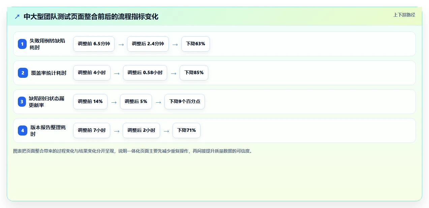Click the 版本报告整理耗时 row label

(x=48, y=131)
